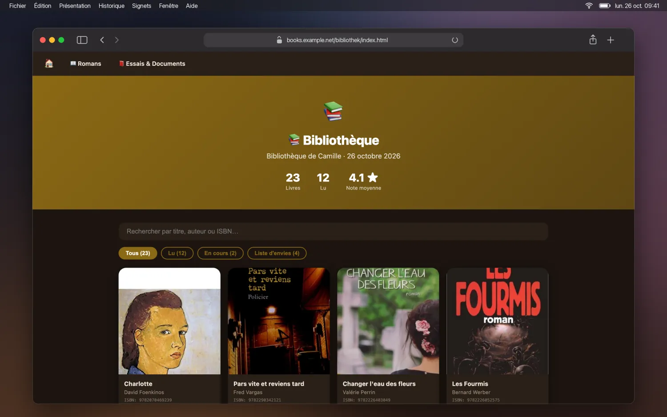Go forward with the right arrow

tap(117, 40)
